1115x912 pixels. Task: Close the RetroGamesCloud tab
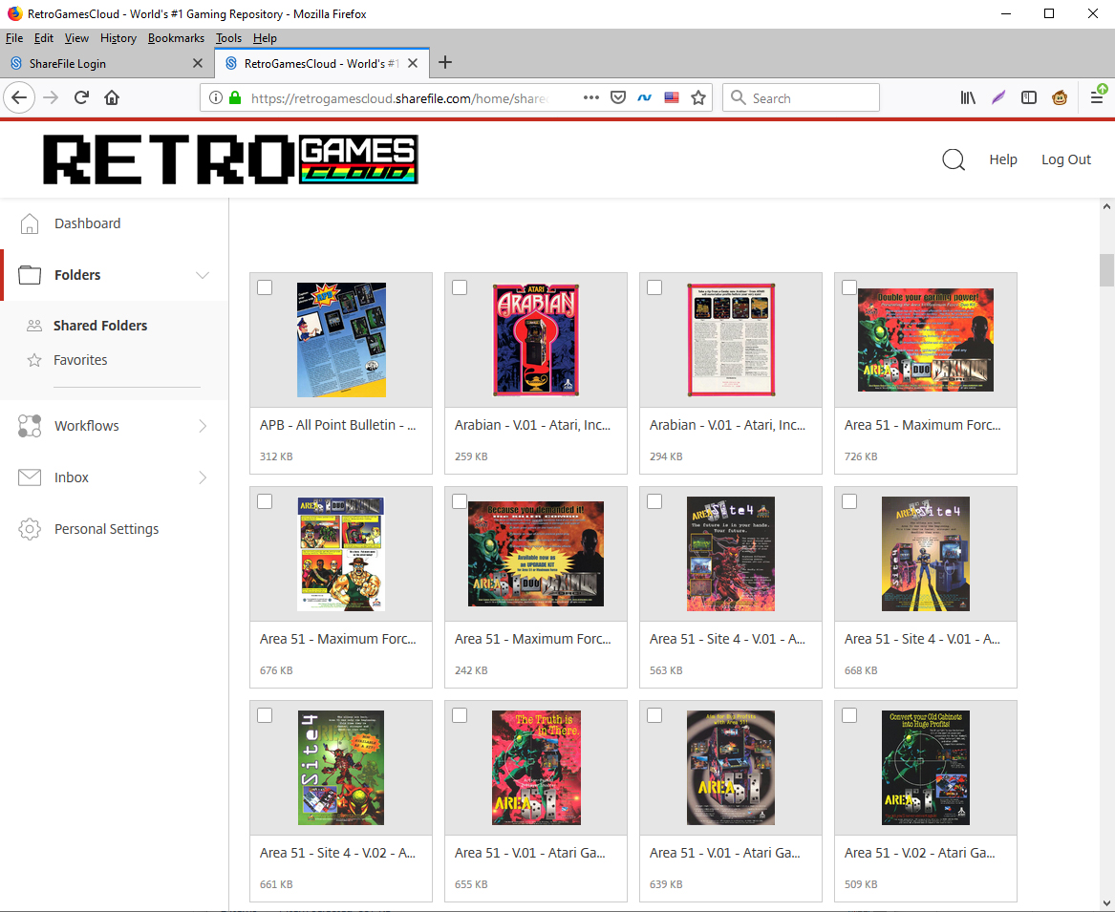coord(413,63)
